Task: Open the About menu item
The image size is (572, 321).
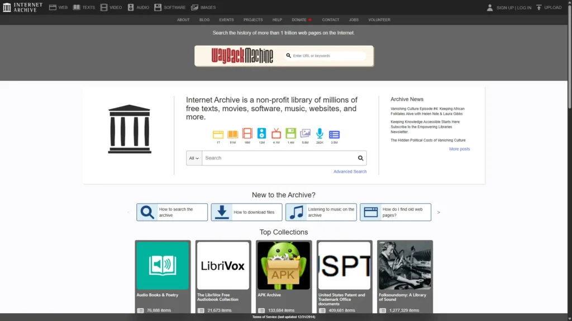Action: (x=183, y=20)
